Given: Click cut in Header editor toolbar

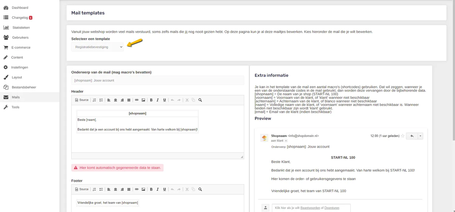Looking at the screenshot, I should click(x=187, y=100).
